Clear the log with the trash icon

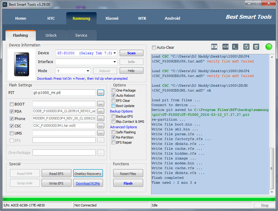click(256, 47)
